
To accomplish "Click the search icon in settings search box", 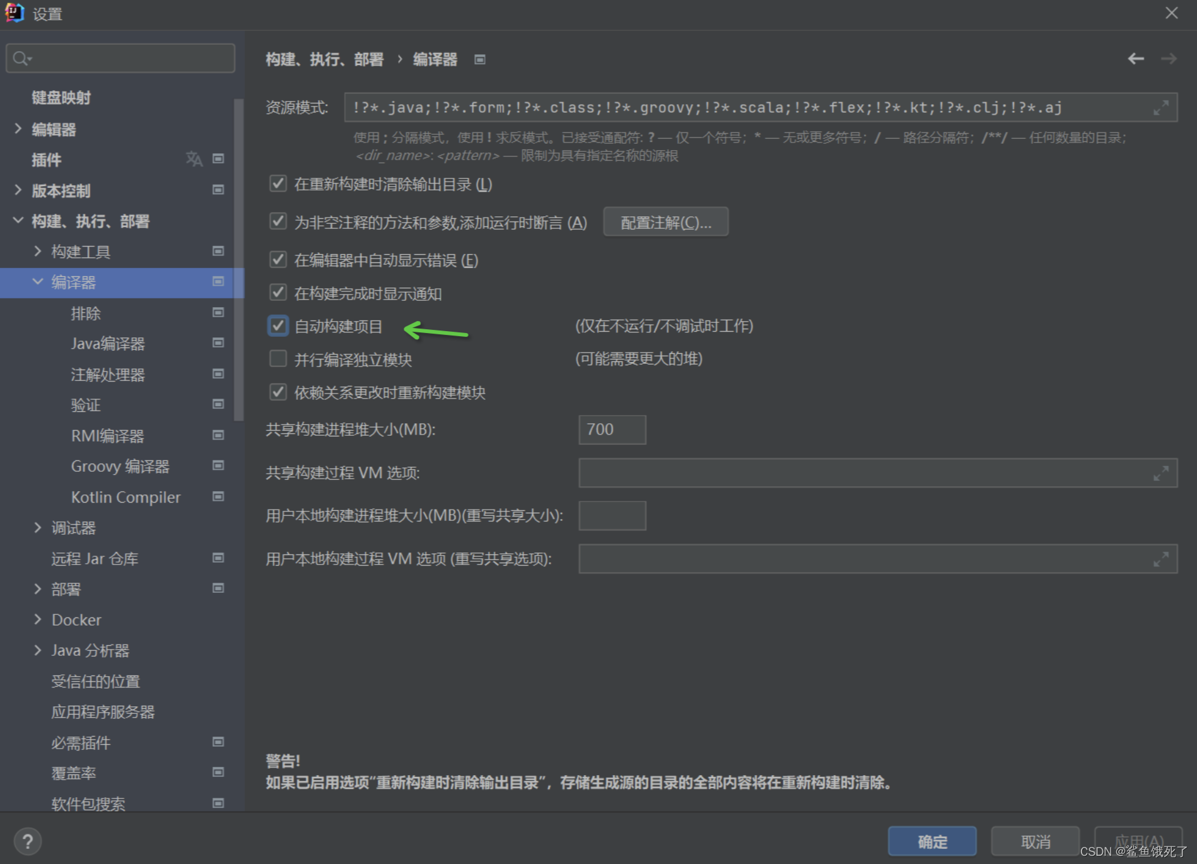I will [22, 59].
